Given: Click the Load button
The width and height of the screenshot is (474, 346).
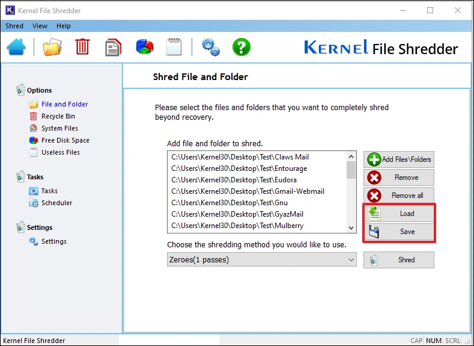Looking at the screenshot, I should [399, 214].
